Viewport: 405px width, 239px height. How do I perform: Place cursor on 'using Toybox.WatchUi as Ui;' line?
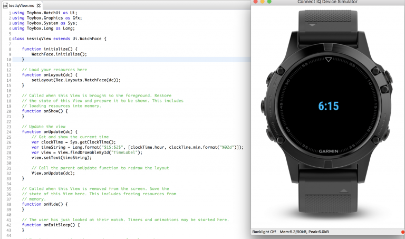(x=45, y=13)
